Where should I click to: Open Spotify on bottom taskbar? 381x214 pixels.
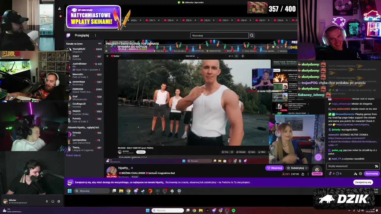point(233,210)
